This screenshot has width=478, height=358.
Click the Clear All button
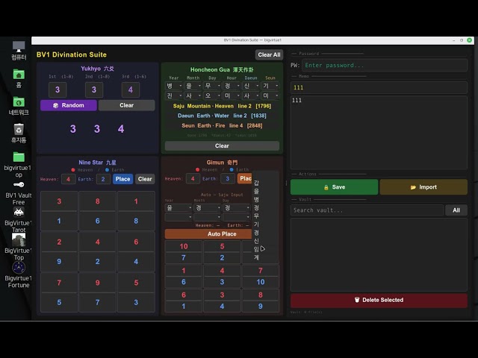[269, 54]
